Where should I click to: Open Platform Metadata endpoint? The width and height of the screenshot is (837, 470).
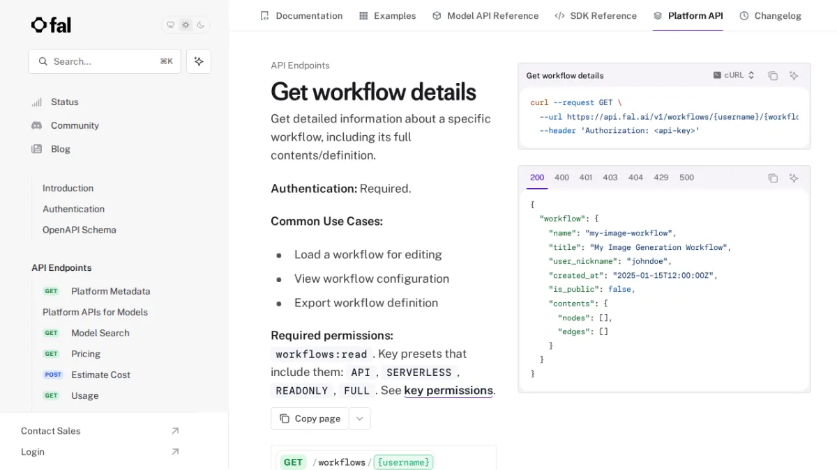click(x=110, y=291)
